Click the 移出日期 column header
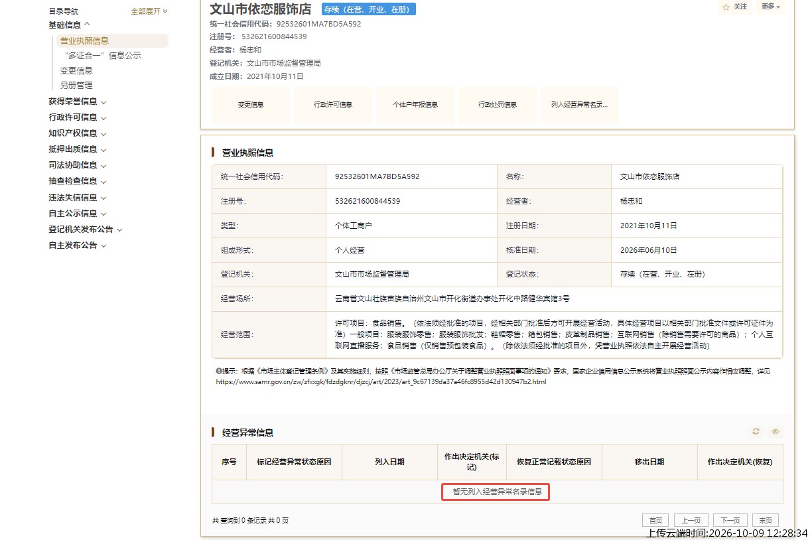 click(649, 462)
